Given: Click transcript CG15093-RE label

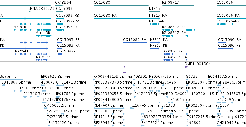Looking at the screenshot, I should tap(67, 27).
